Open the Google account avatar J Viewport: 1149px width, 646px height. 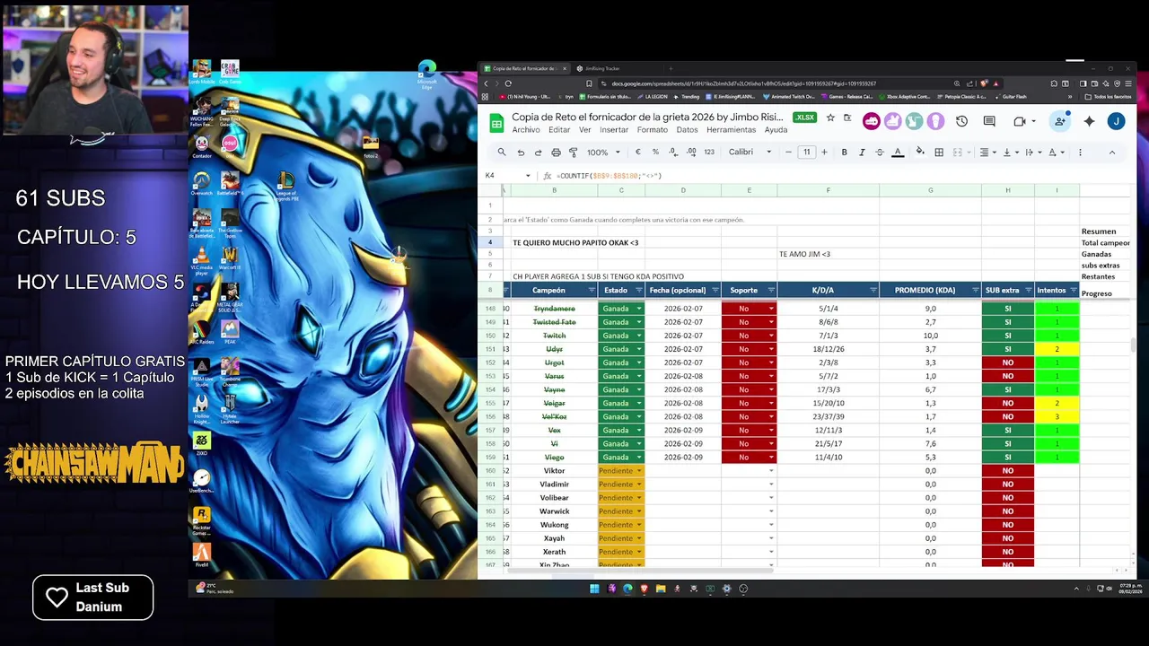pyautogui.click(x=1116, y=121)
